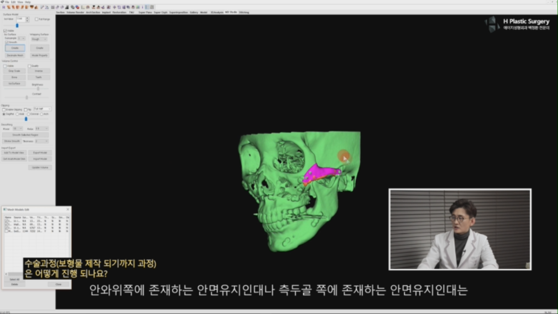558x314 pixels.
Task: Select the Coronal clipping radio button
Action: (28, 114)
